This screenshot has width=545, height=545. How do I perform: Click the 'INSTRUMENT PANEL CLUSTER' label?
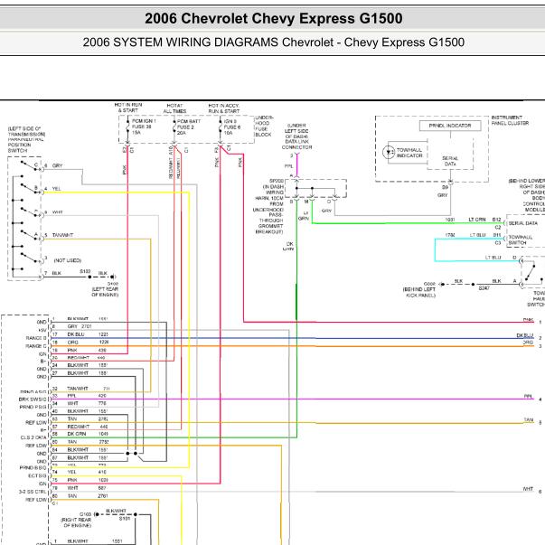(x=510, y=120)
